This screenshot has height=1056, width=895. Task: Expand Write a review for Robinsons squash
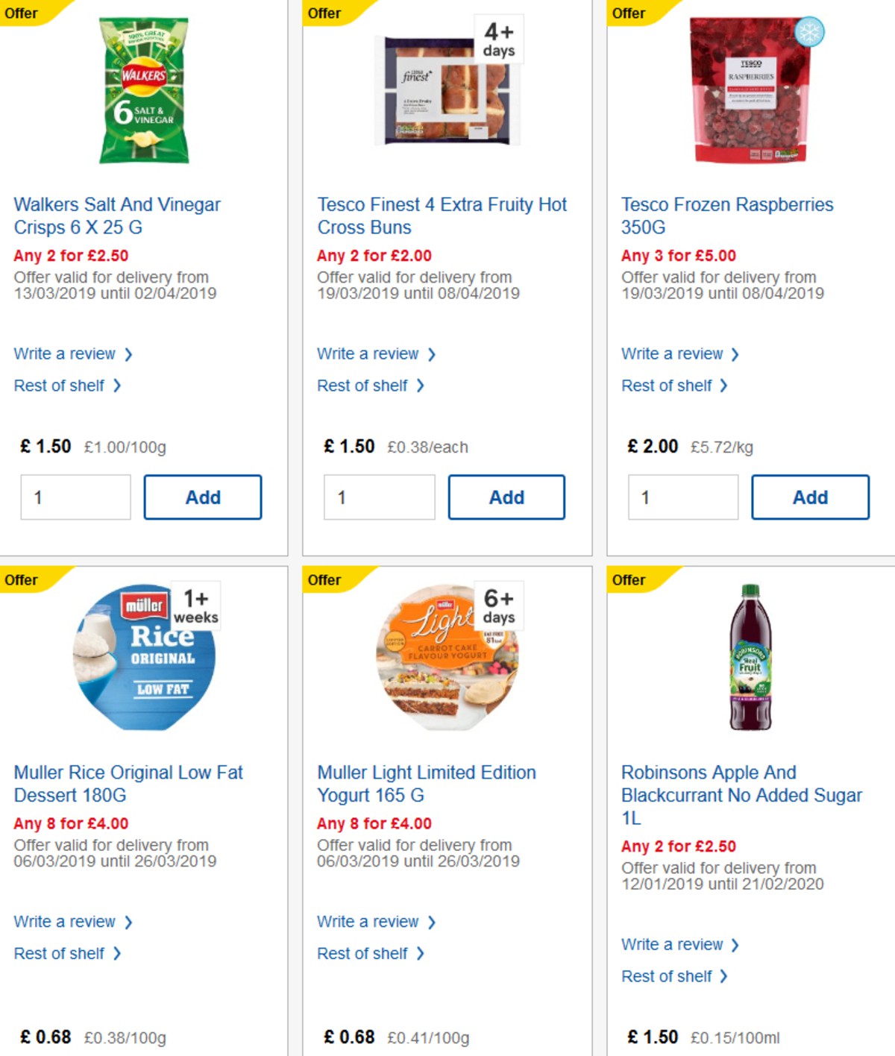pyautogui.click(x=673, y=944)
